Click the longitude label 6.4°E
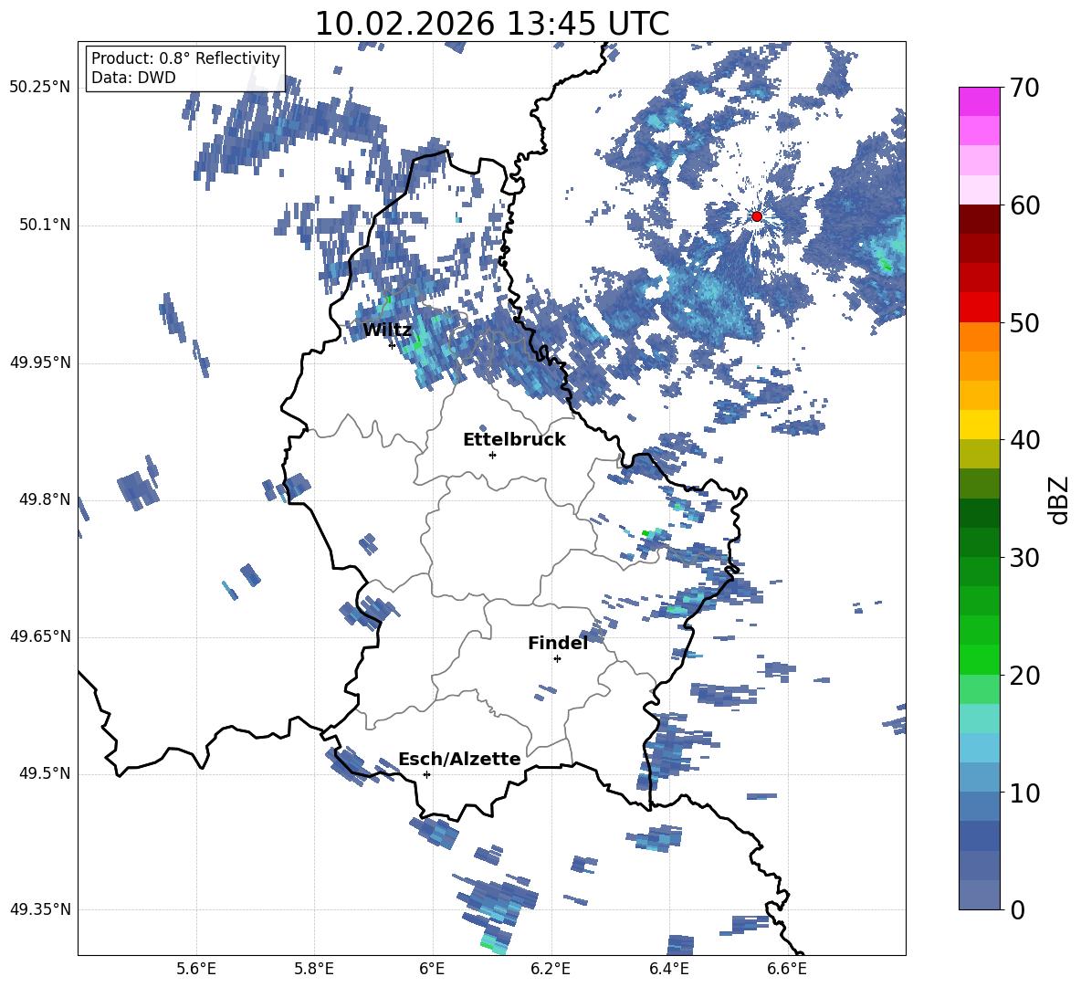This screenshot has width=1081, height=987. pos(668,970)
